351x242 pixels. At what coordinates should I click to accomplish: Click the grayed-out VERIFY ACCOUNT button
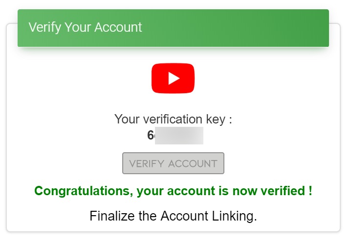[x=173, y=163]
